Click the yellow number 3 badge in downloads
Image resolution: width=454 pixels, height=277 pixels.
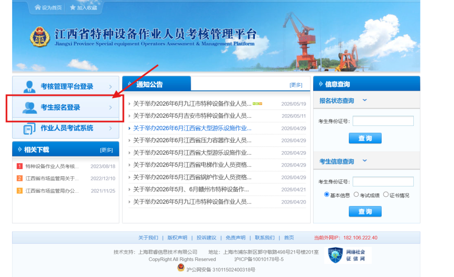[20, 191]
